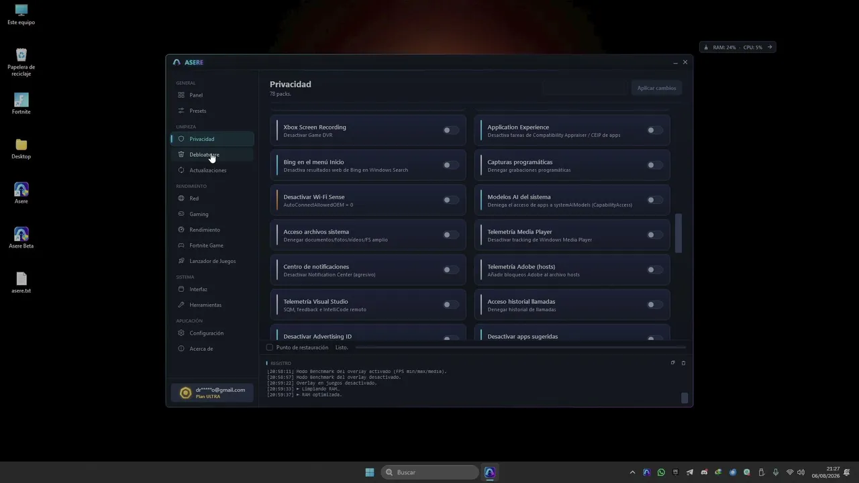Toggle Xbox Screen Recording switch
Screen dimensions: 859x483
point(450,130)
